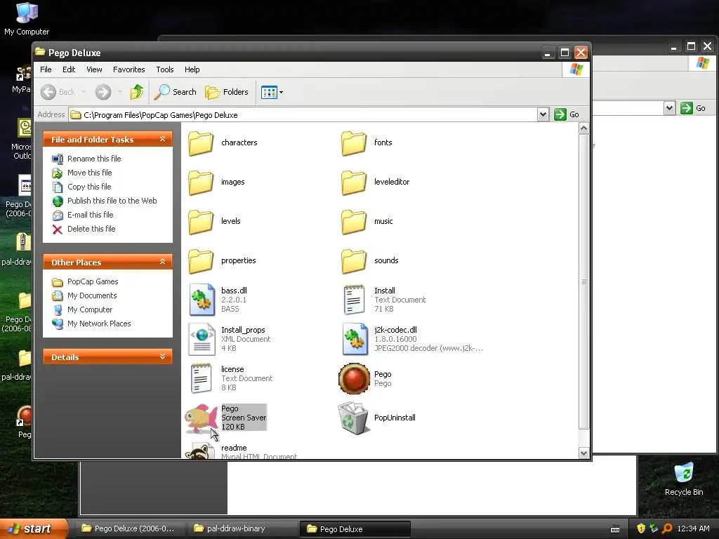Click the Up folder toolbar icon
Screen dimensions: 719x539
(137, 92)
